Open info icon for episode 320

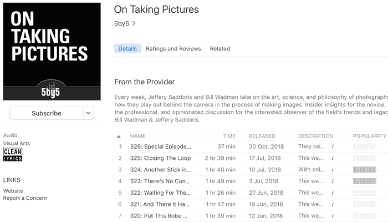333,216
